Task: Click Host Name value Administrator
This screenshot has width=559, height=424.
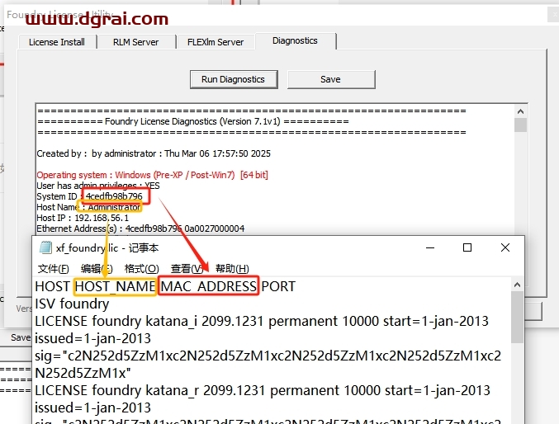Action: coord(114,207)
